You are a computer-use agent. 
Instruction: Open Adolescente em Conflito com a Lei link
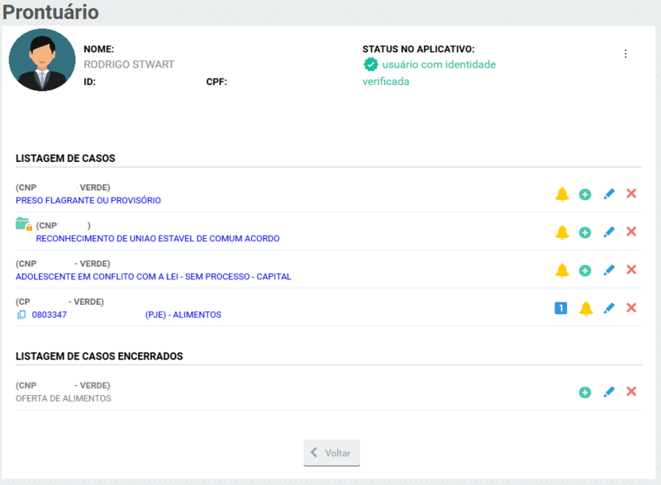click(x=153, y=277)
